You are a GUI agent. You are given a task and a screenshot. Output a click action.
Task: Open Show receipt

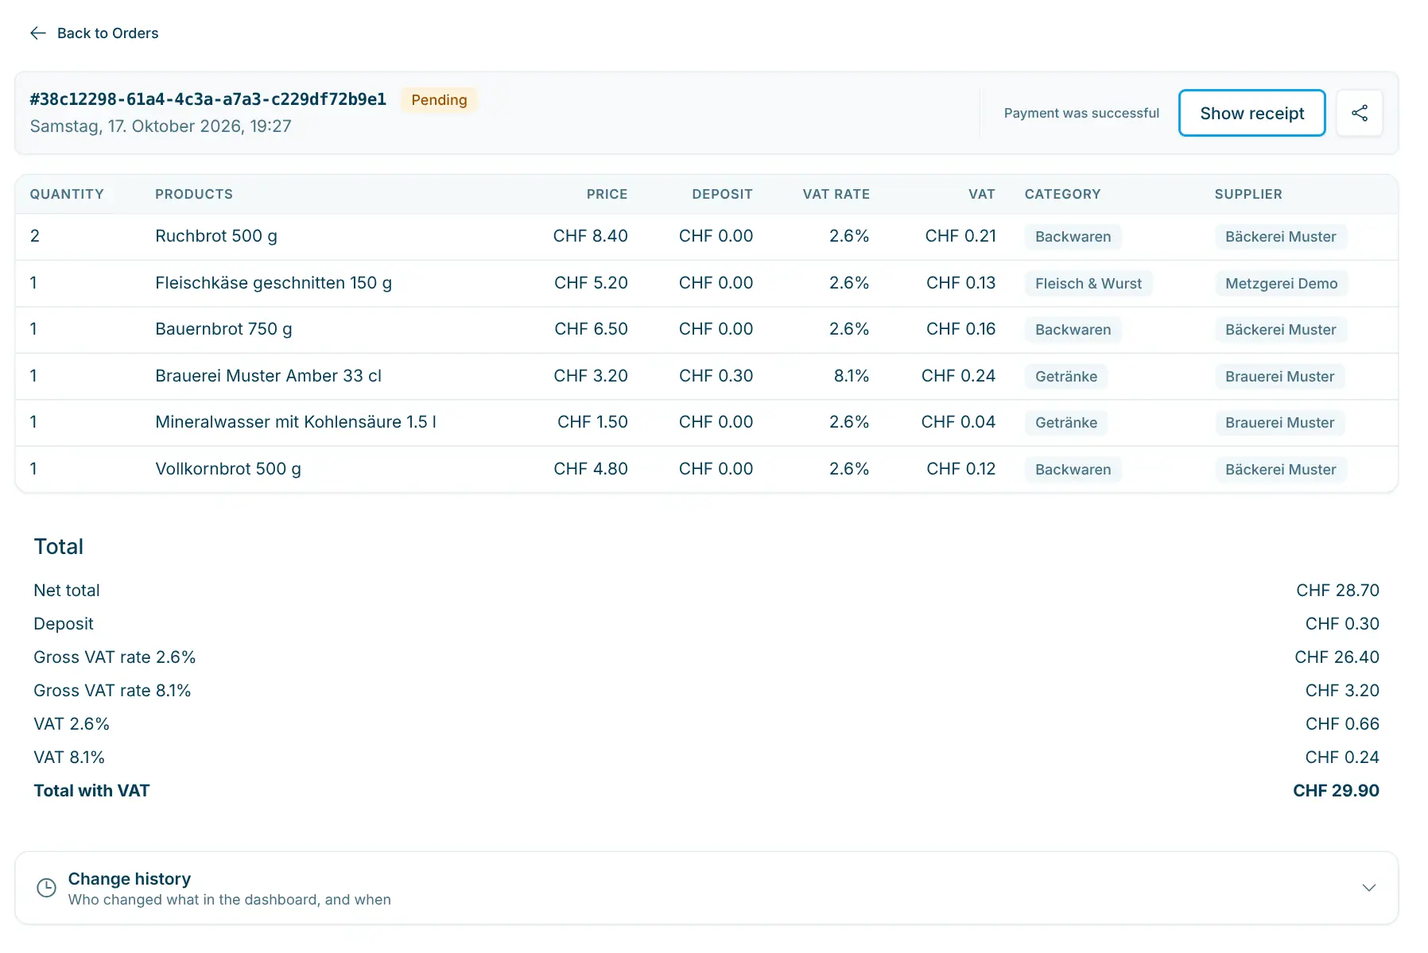coord(1251,113)
